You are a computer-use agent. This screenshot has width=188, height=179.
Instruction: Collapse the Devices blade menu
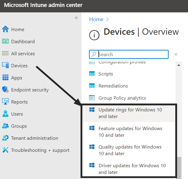click(x=176, y=54)
